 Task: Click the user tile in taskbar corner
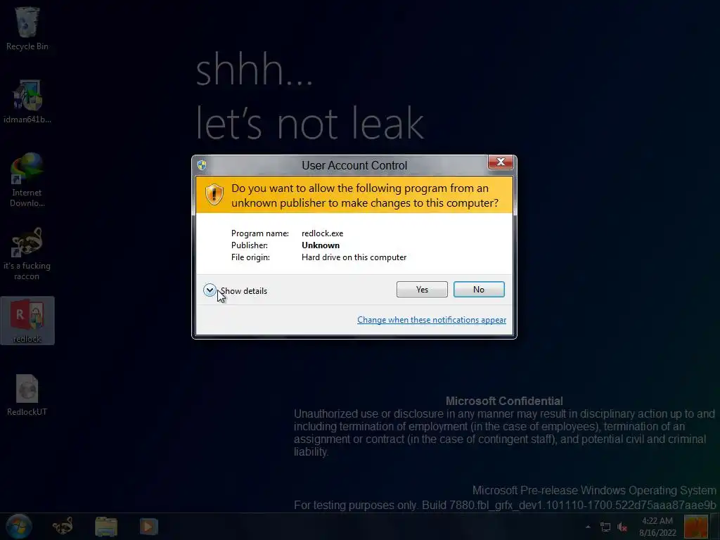(695, 527)
